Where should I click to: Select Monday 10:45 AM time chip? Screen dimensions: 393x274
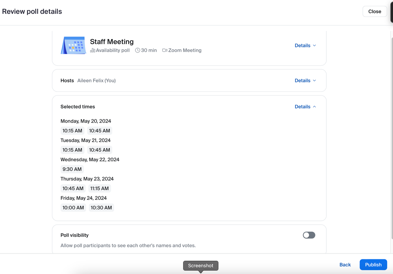click(x=100, y=131)
